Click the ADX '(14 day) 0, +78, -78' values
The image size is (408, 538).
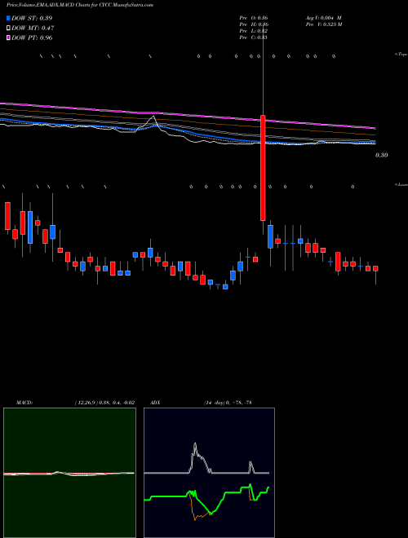(228, 403)
